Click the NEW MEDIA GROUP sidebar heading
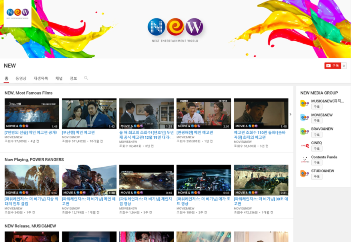 click(x=319, y=93)
